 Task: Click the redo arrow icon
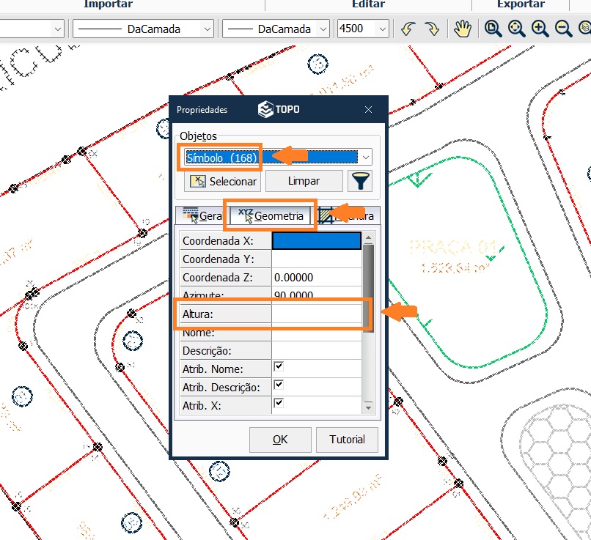(x=432, y=29)
